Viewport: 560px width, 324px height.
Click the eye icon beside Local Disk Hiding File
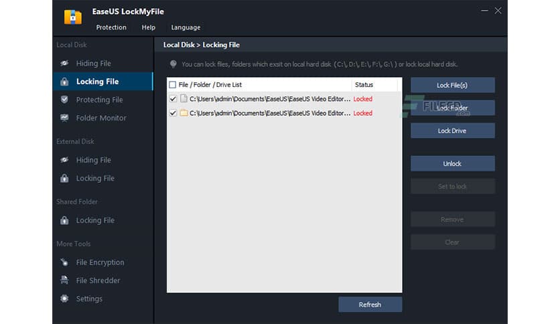(x=64, y=63)
